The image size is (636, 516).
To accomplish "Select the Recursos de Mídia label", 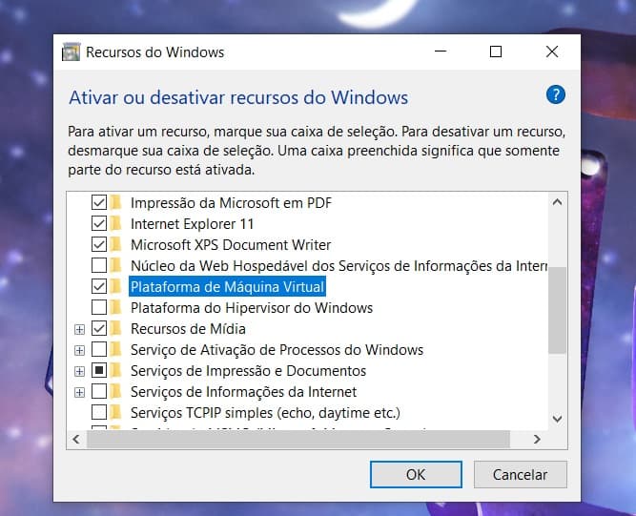I will [x=188, y=329].
